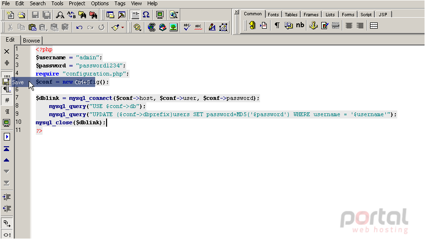Screen dimensions: 425x239
Task: Open the paste-from-clipboard dropdown icon
Action: [44, 27]
